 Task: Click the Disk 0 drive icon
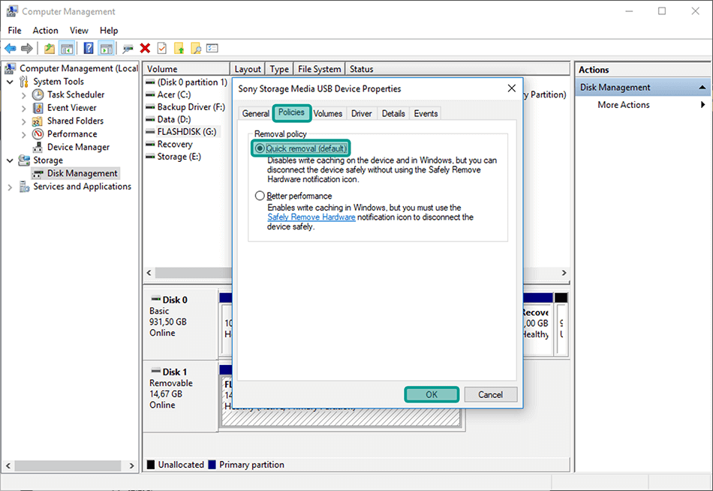(x=156, y=299)
